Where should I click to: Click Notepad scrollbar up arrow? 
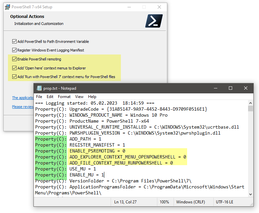(250, 103)
